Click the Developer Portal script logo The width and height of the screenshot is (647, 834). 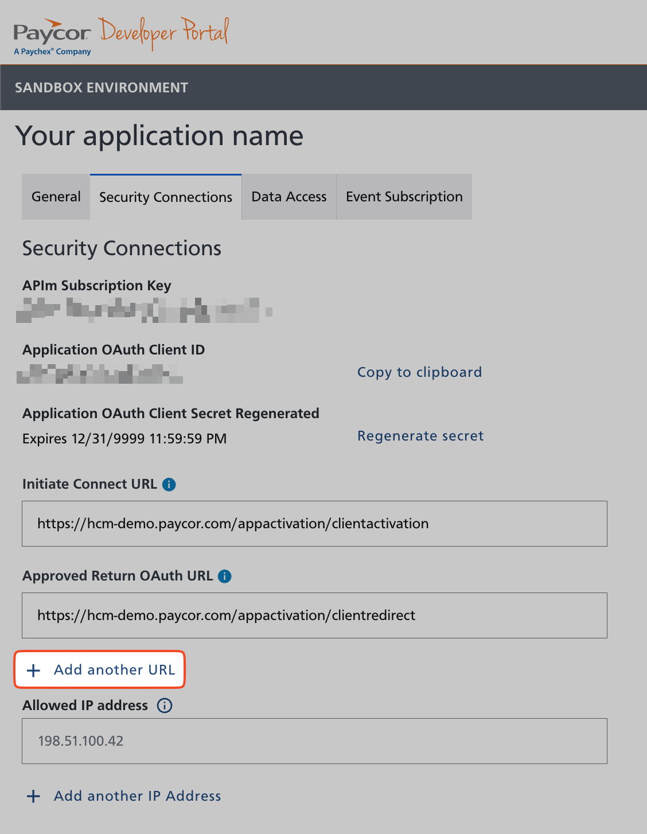click(x=164, y=32)
